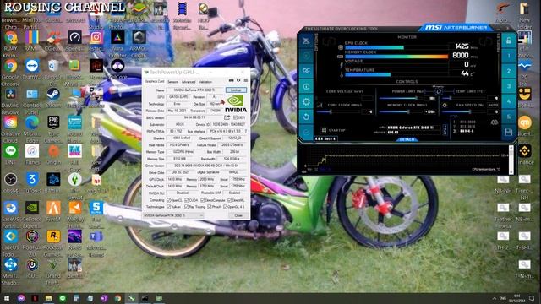Click GPU-Z Bus Interface question mark
The height and width of the screenshot is (304, 541).
coord(246,132)
